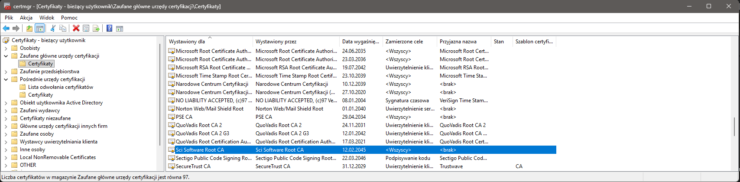The height and width of the screenshot is (182, 740).
Task: Delete selected certificate with red X
Action: tap(76, 29)
